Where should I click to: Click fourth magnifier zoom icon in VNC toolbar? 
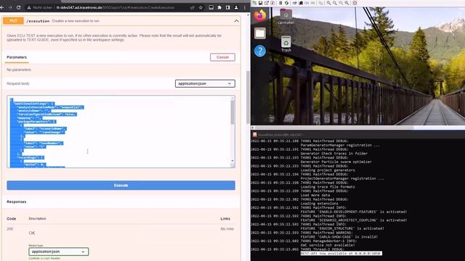coord(347,3)
